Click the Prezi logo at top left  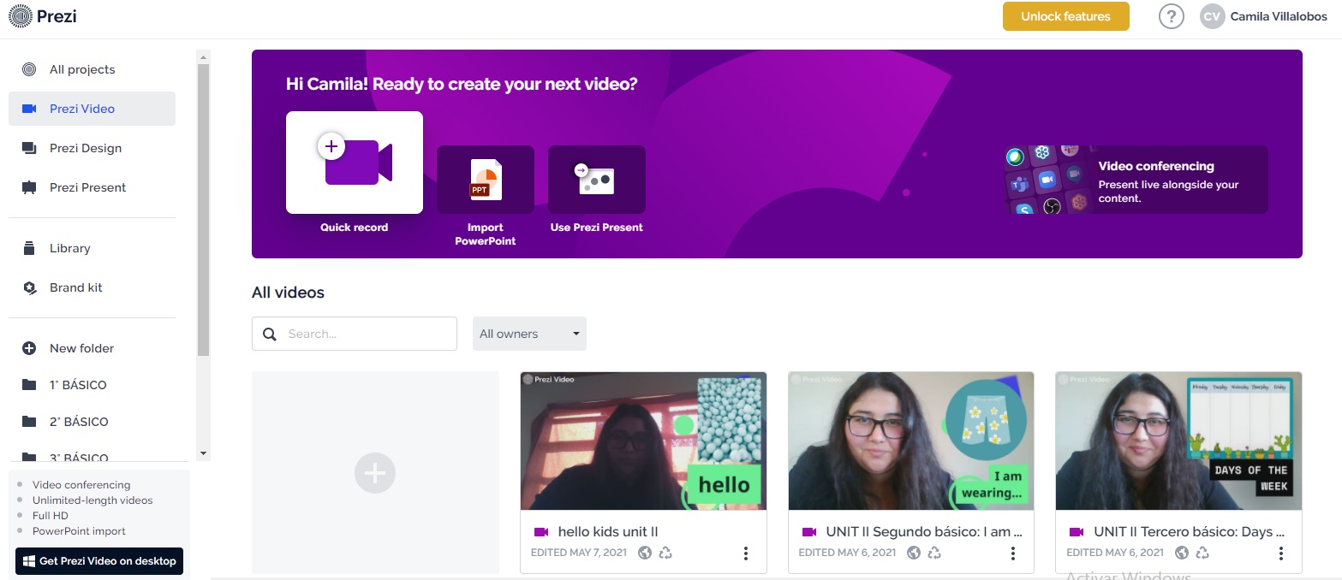pyautogui.click(x=42, y=15)
